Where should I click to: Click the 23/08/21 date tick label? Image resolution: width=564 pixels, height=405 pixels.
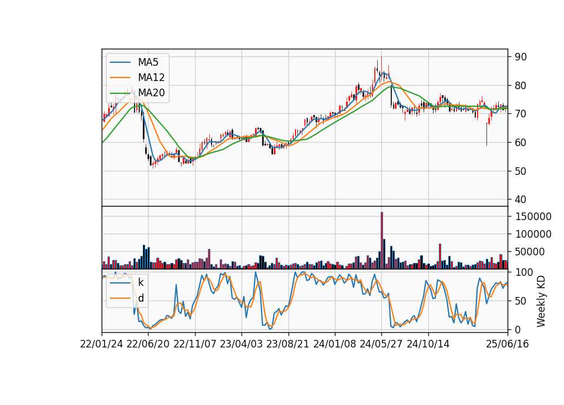(288, 345)
